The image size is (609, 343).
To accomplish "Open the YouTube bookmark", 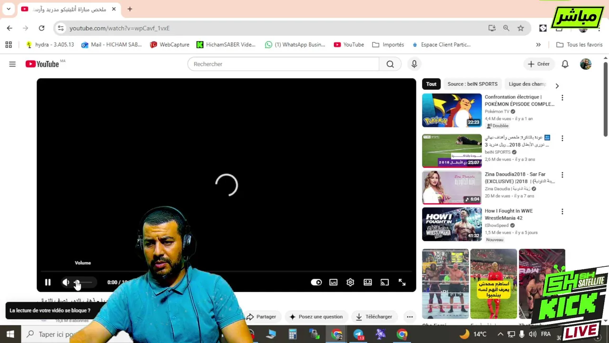I will (349, 45).
